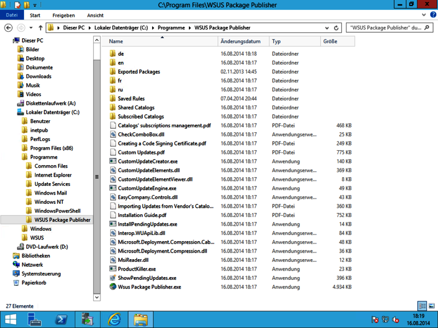This screenshot has height=328, width=438.
Task: Go up one folder level arrow
Action: tap(41, 28)
